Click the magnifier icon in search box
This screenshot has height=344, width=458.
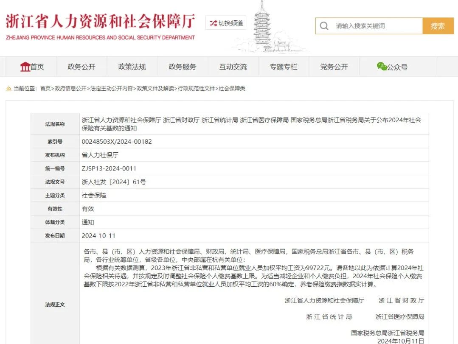click(x=324, y=26)
